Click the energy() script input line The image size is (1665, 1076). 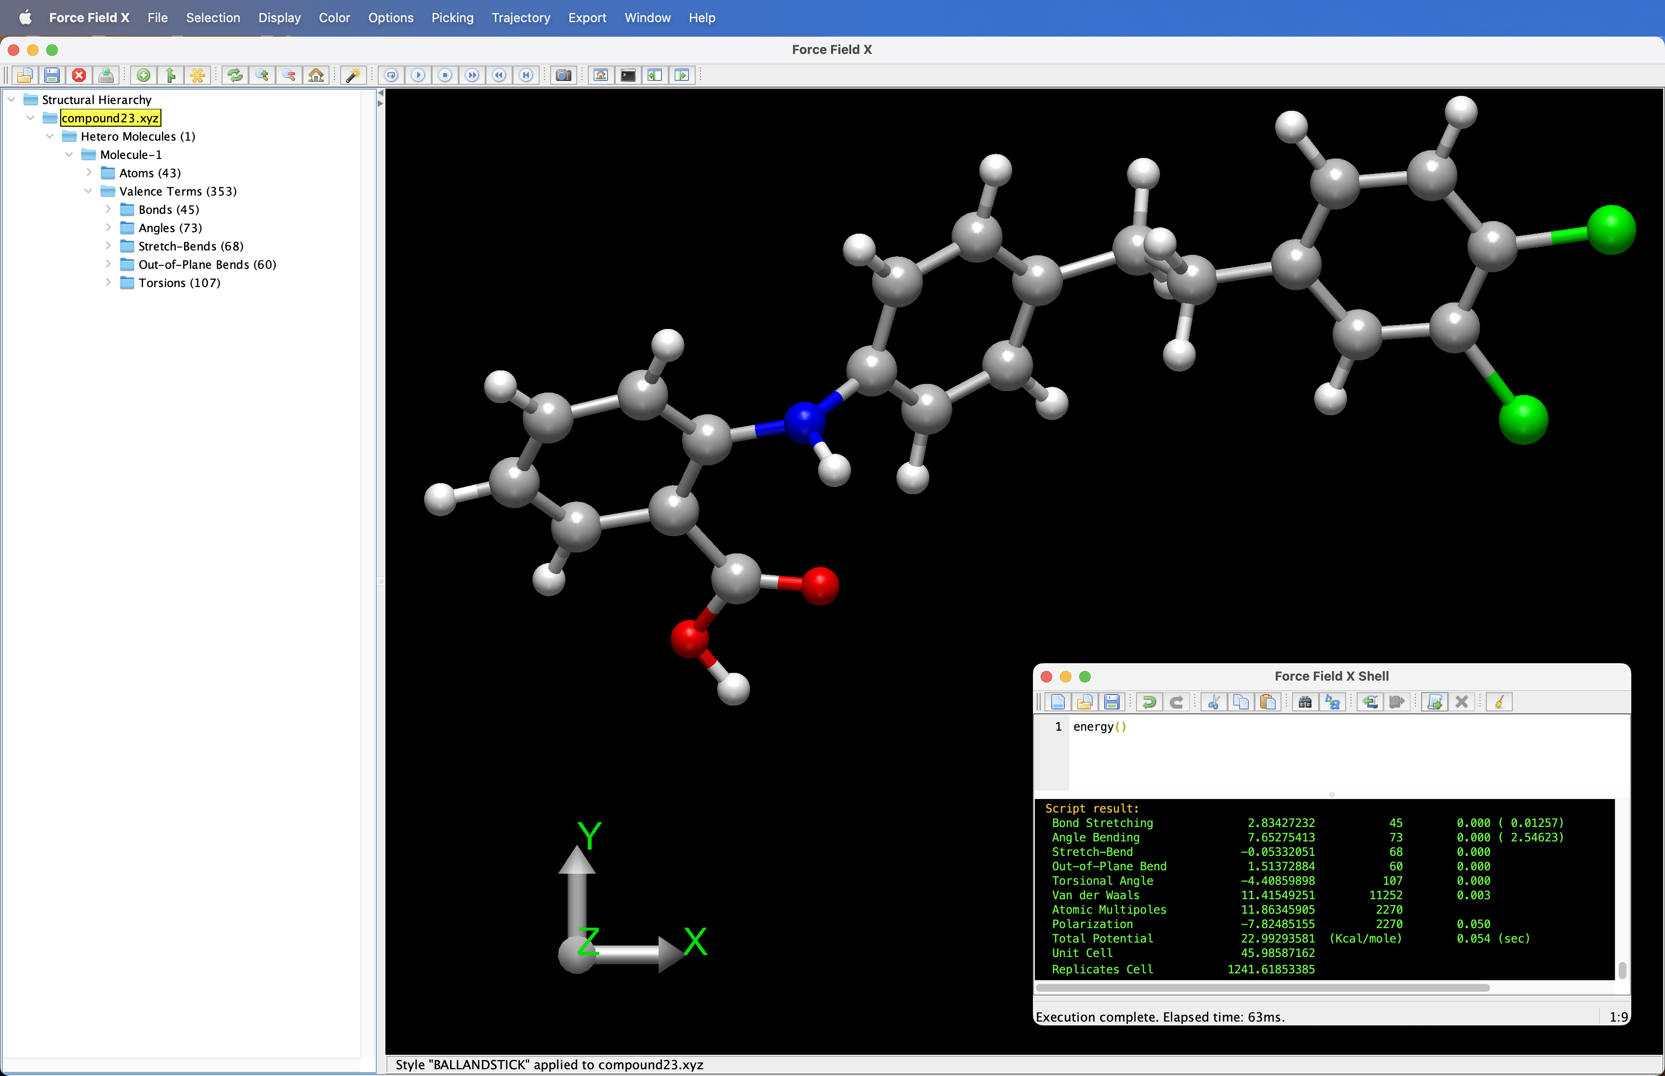[x=1099, y=727]
